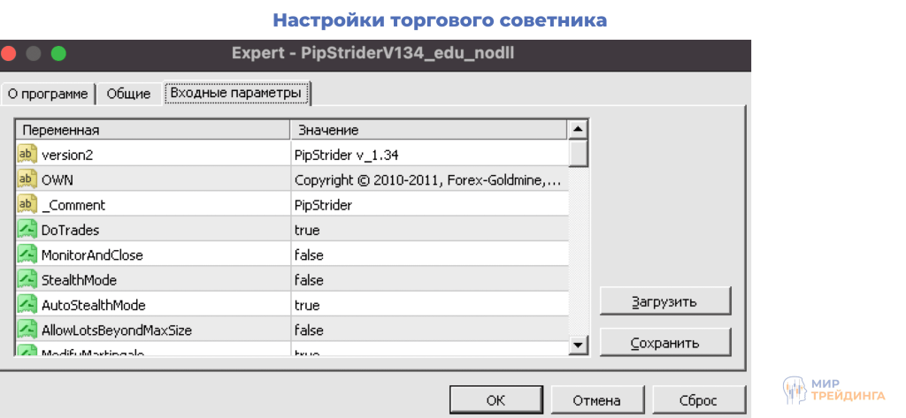Click the parameter list scrollbar thumb

point(579,154)
